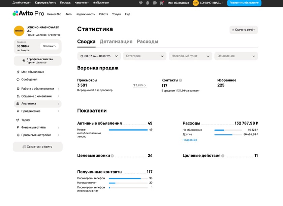Open Недвижимость in Avito Pro navigation
The image size is (283, 206).
85,14
